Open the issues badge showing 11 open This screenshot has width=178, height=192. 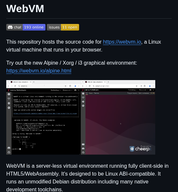click(63, 27)
